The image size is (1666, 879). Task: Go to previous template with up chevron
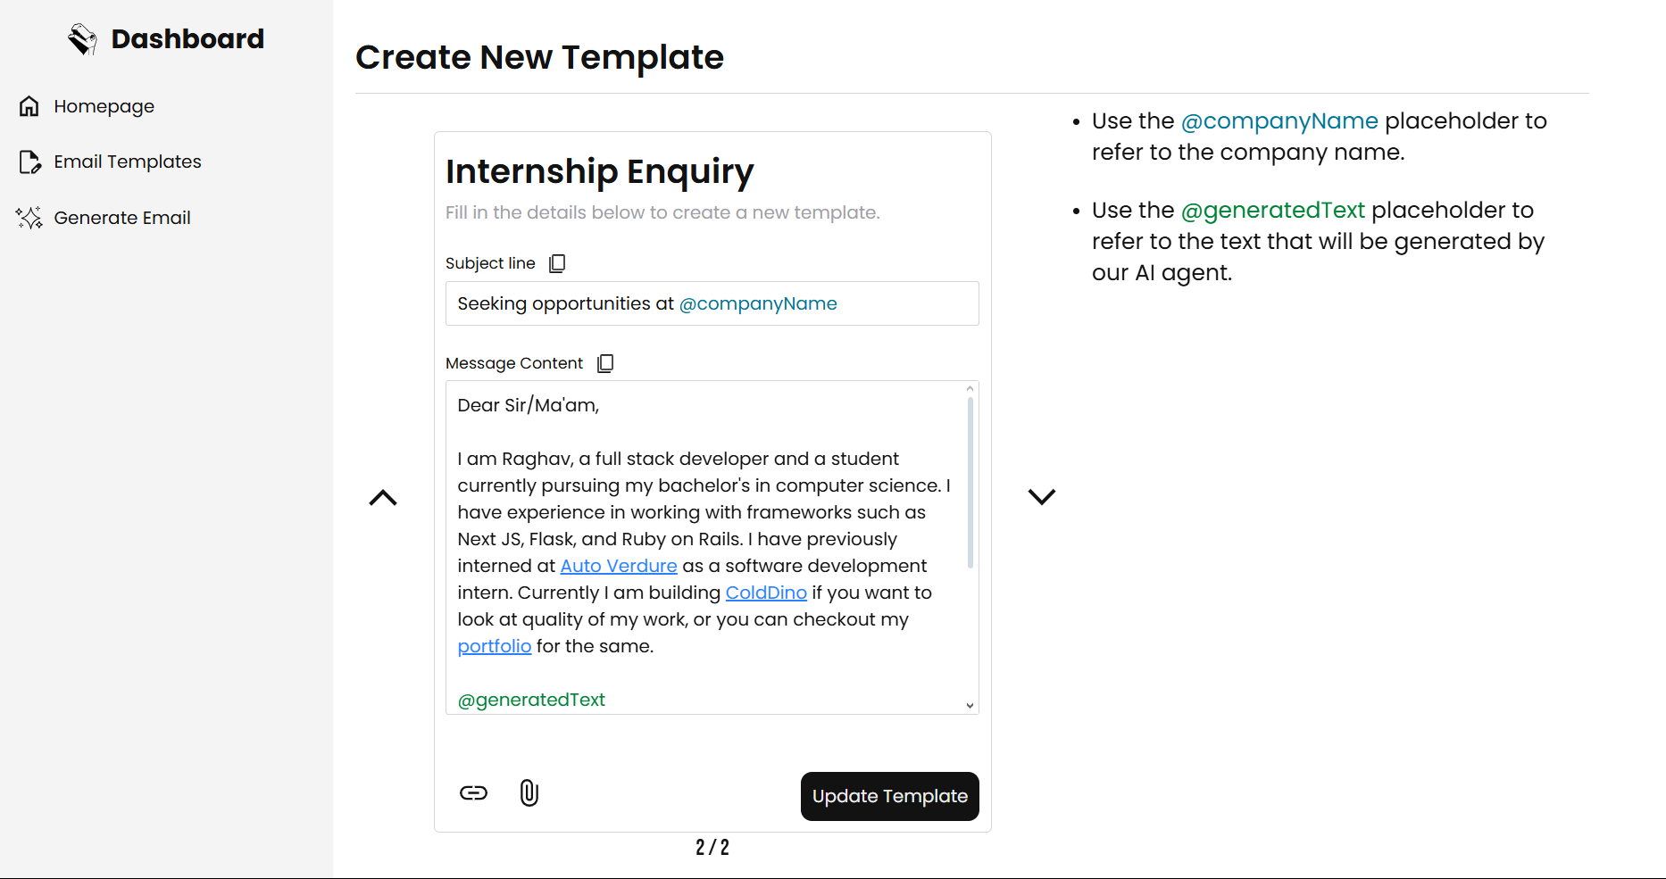[383, 498]
